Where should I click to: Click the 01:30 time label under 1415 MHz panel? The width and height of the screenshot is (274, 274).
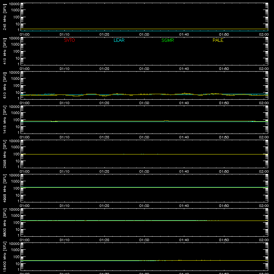[x=144, y=137]
